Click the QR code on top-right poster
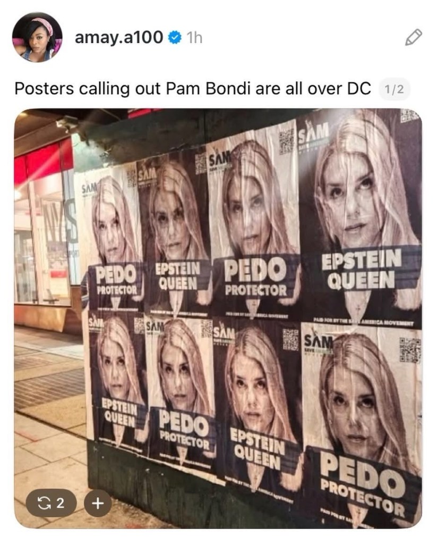Screen dimensions: 437x544 pyautogui.click(x=410, y=115)
